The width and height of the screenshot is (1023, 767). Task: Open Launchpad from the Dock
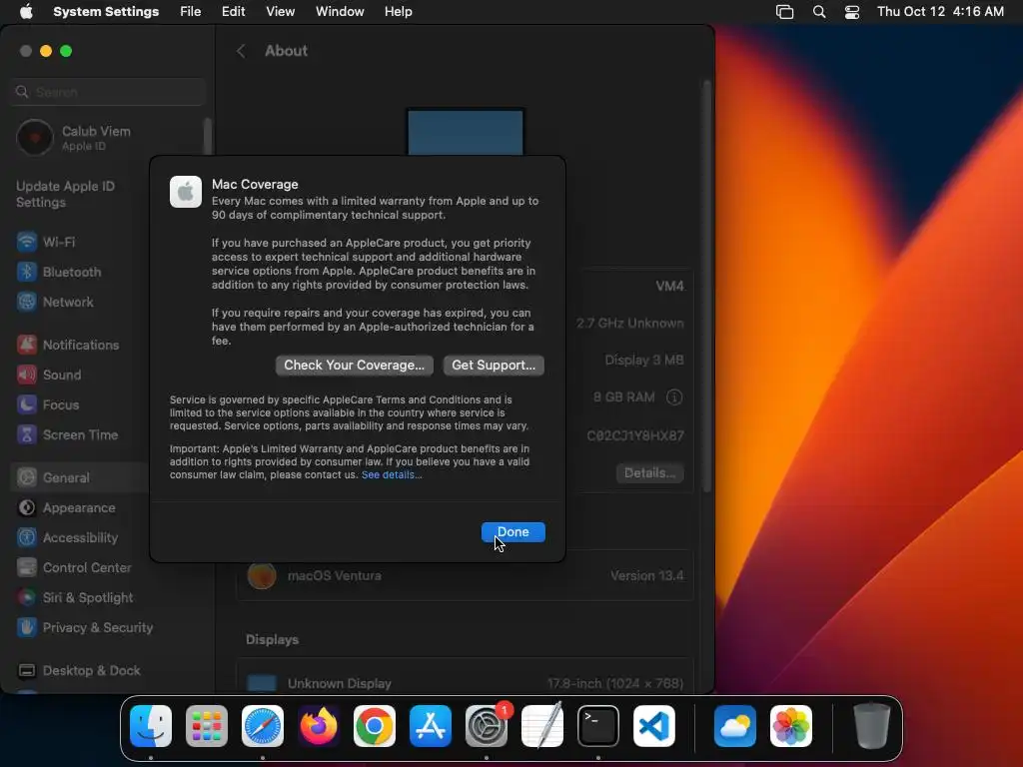point(207,725)
